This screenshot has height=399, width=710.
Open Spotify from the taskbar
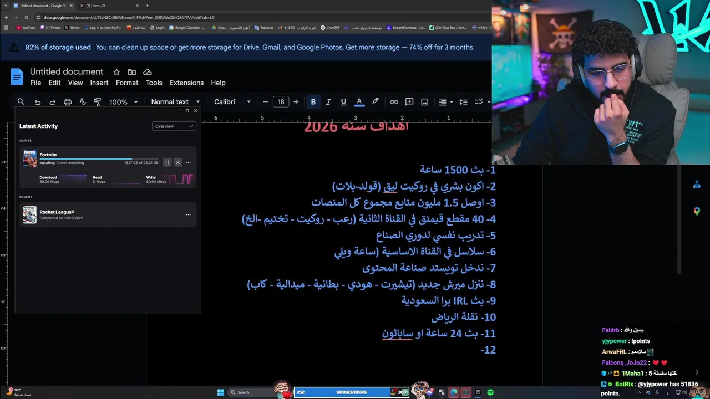click(x=490, y=392)
